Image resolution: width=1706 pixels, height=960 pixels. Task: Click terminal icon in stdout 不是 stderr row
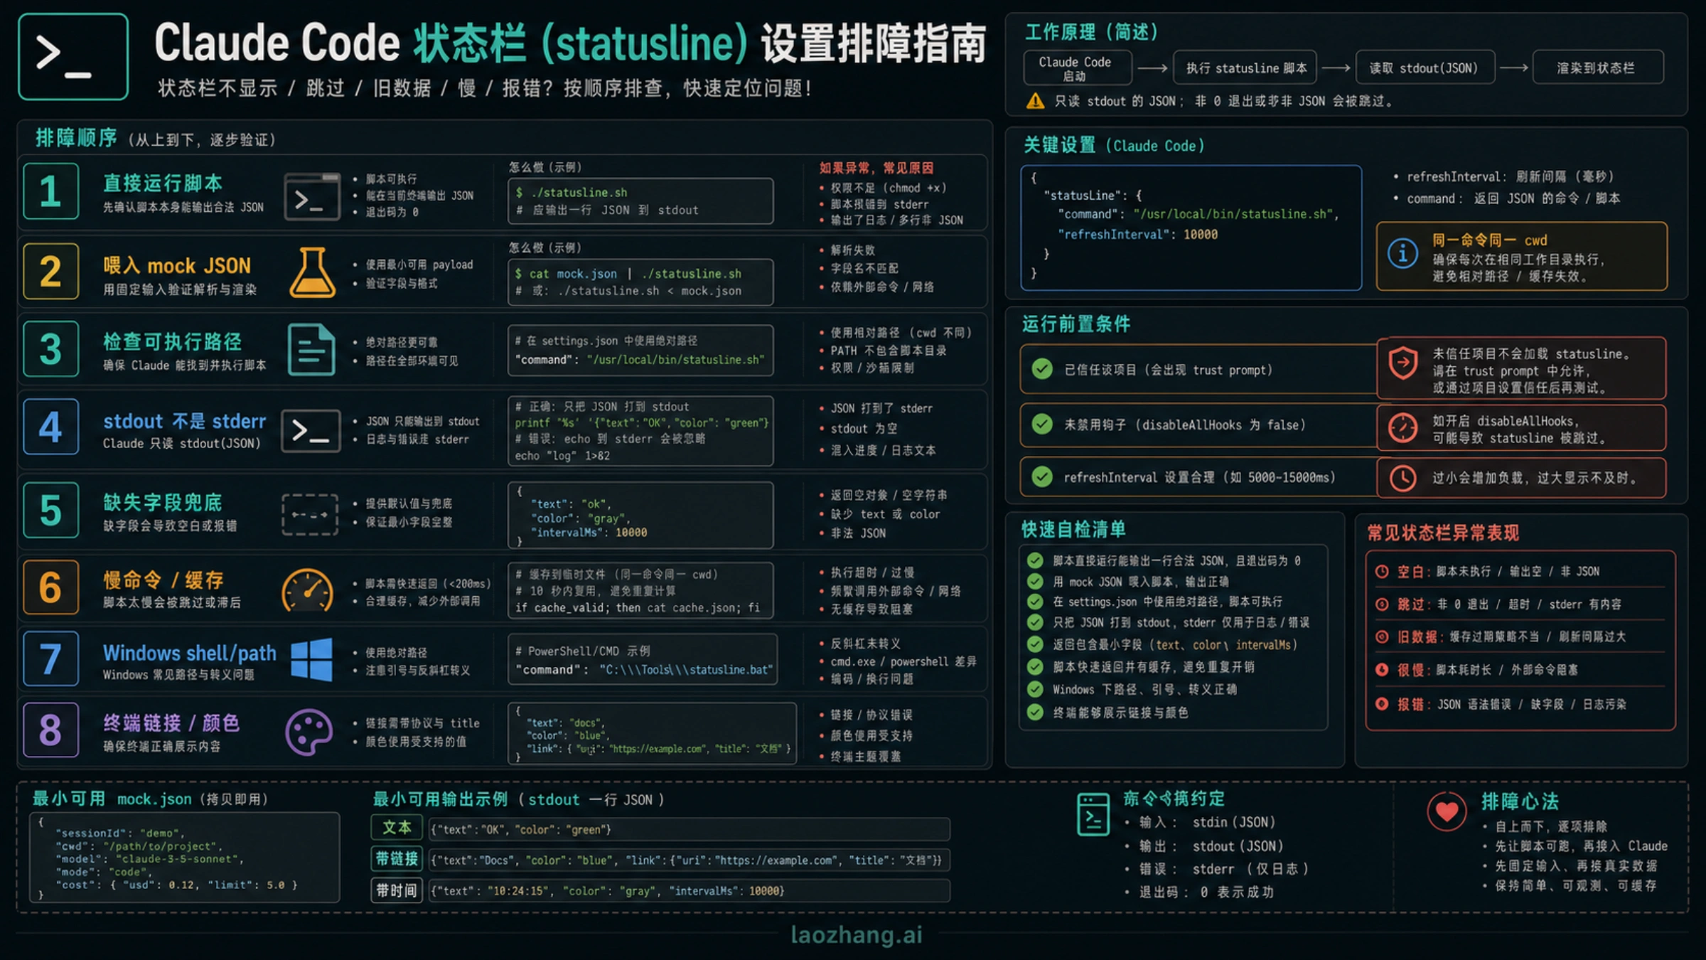[311, 430]
